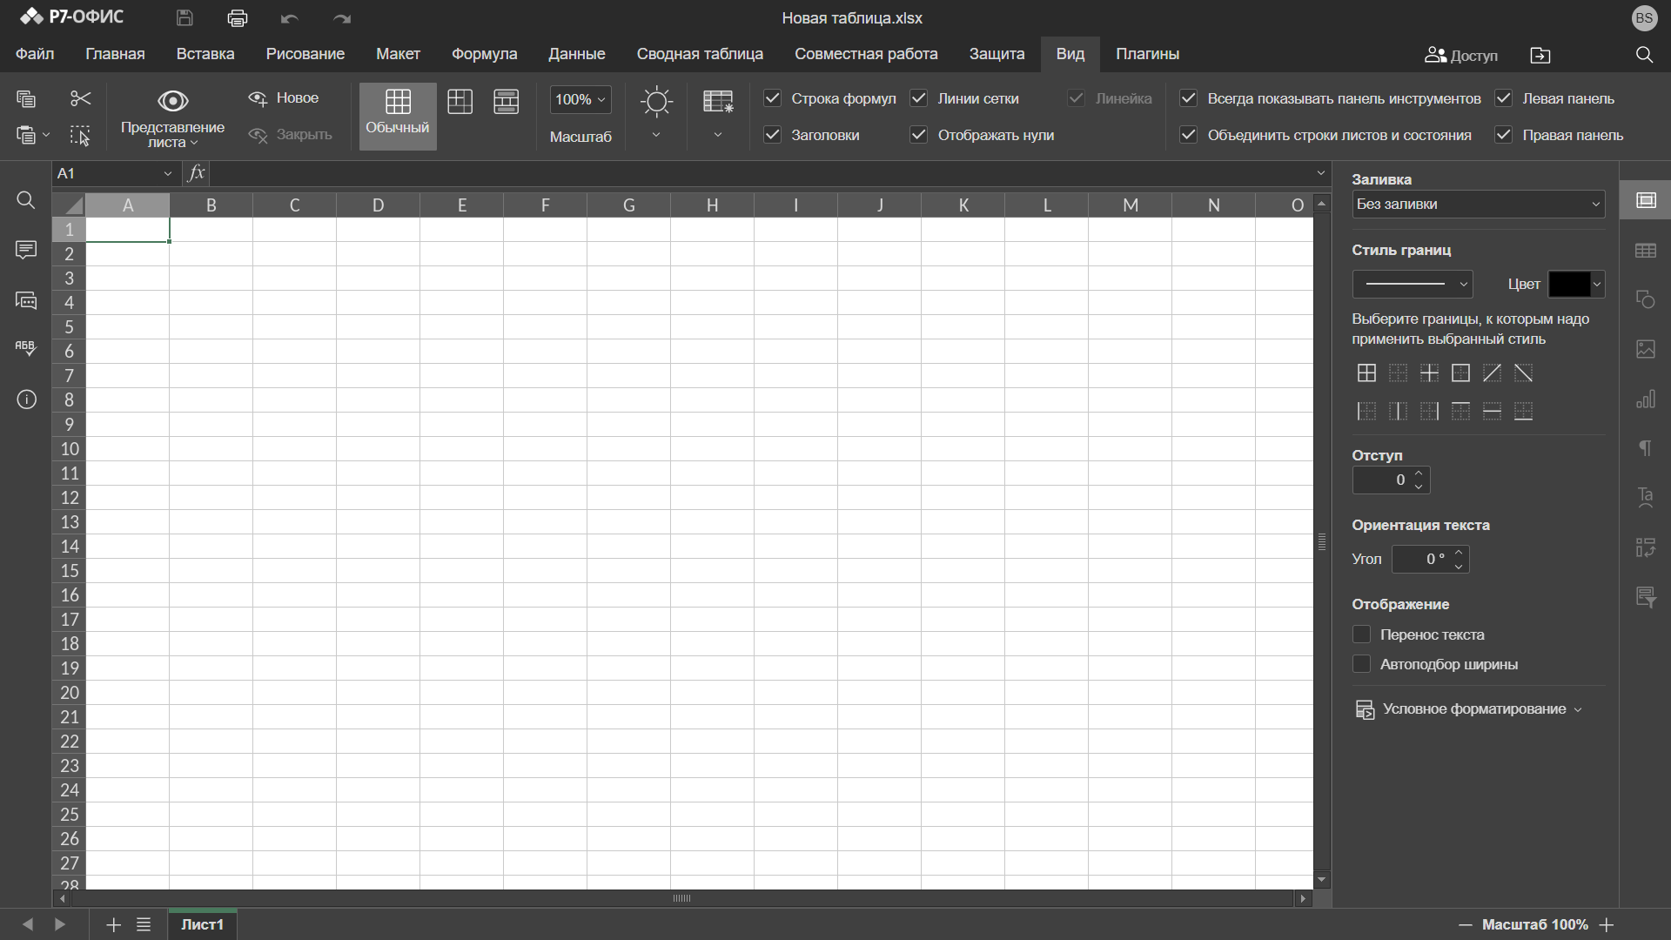Click the Copy icon in ribbon
This screenshot has height=940, width=1671.
[x=26, y=99]
